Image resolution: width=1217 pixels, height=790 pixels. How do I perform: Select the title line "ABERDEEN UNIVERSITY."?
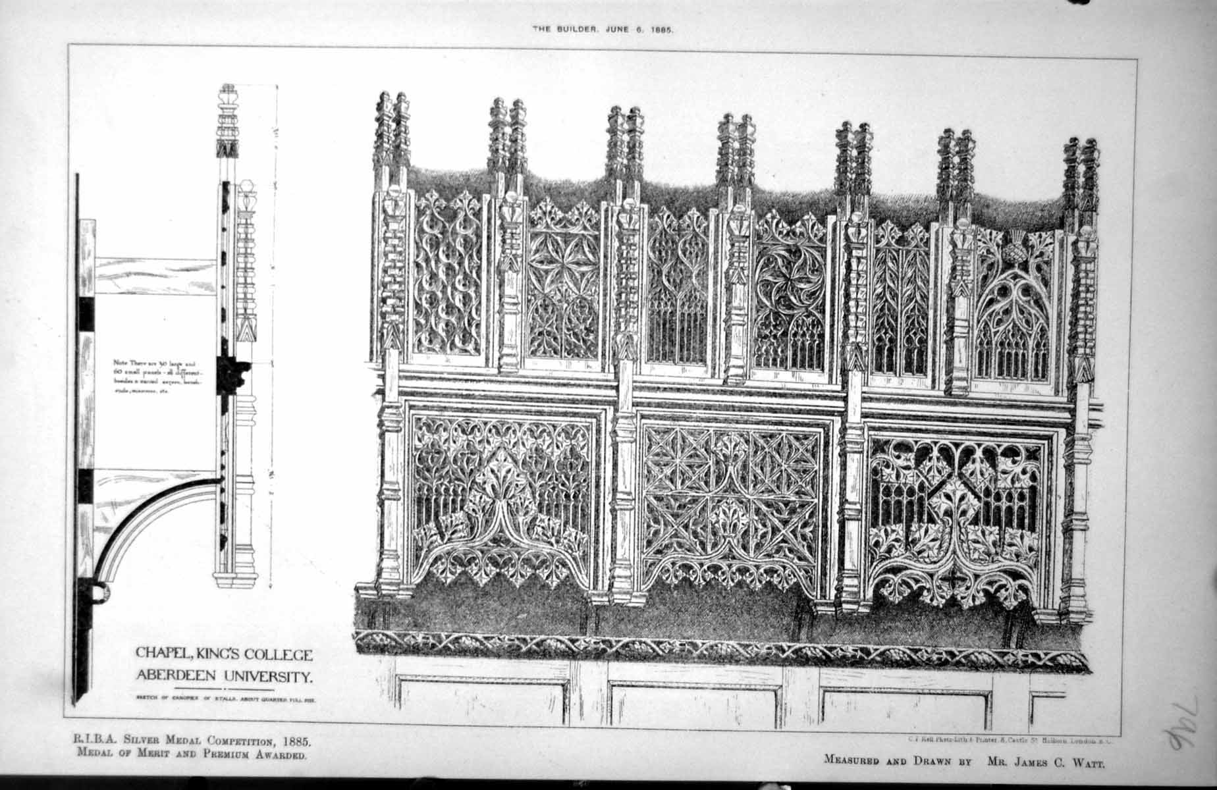[x=223, y=675]
